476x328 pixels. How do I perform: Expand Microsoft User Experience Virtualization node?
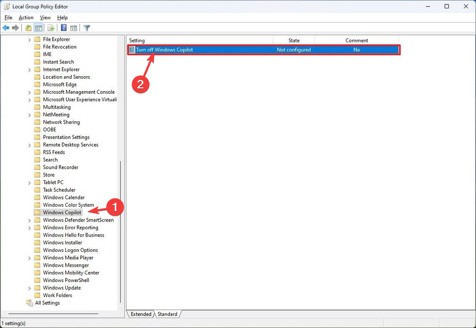(x=29, y=100)
